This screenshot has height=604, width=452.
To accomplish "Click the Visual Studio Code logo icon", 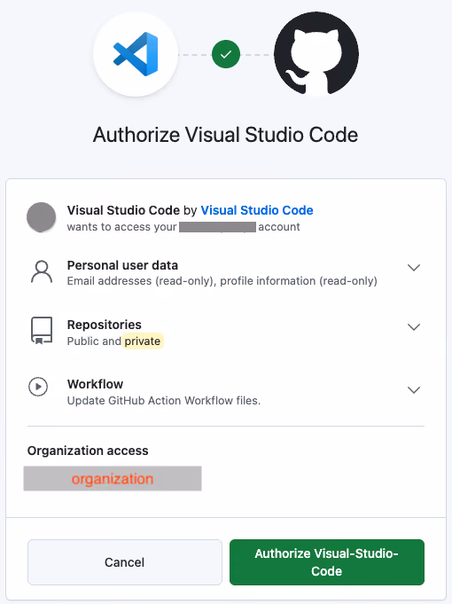I will click(136, 54).
